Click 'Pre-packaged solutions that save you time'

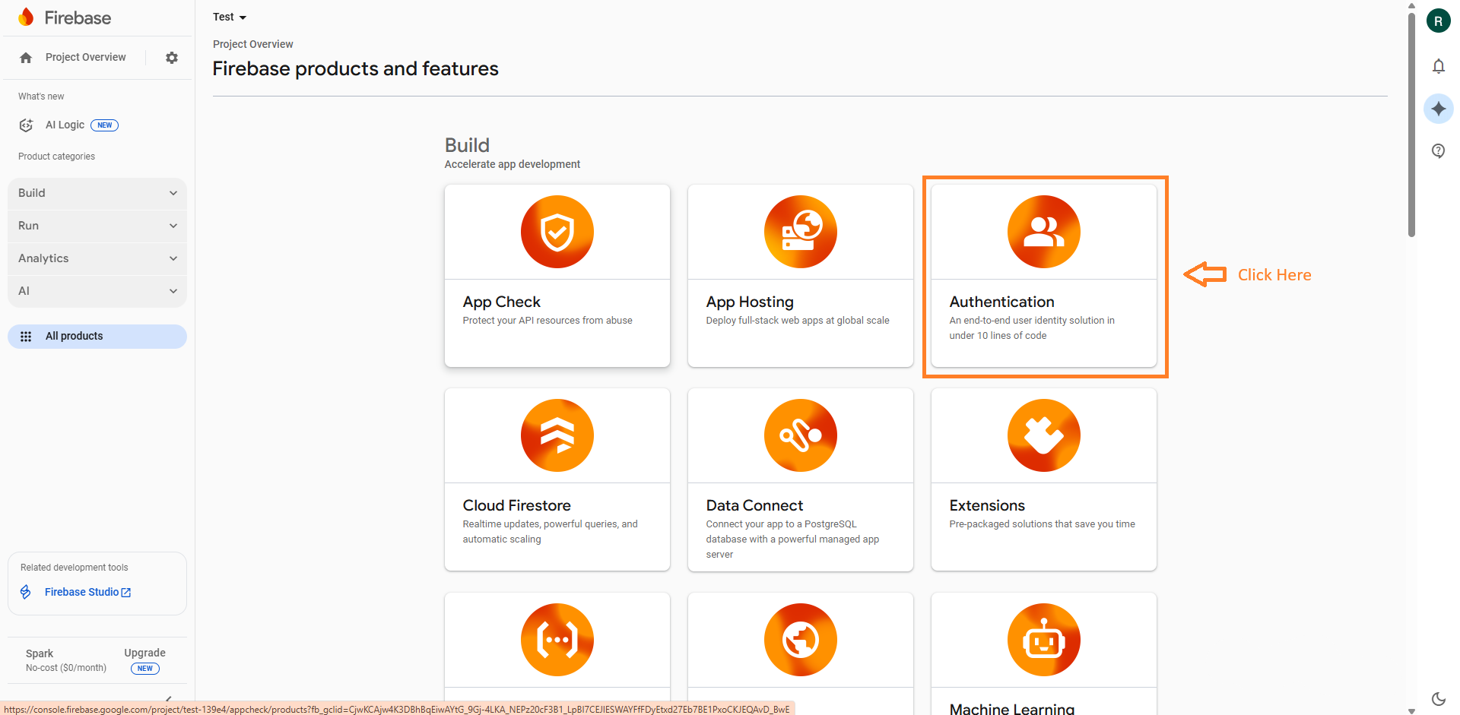point(1042,524)
